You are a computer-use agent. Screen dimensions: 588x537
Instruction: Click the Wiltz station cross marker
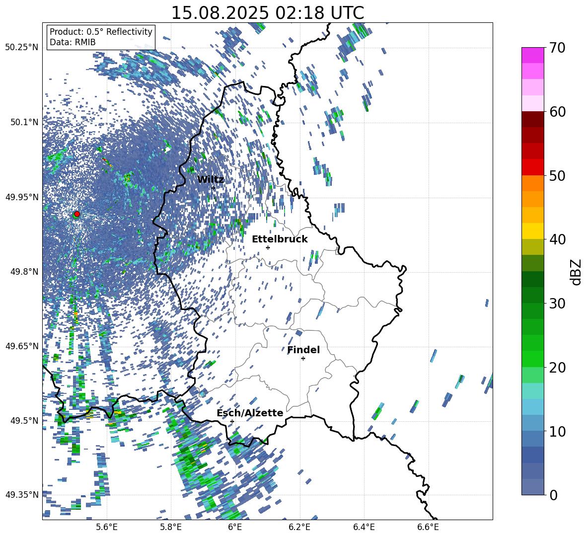(214, 188)
